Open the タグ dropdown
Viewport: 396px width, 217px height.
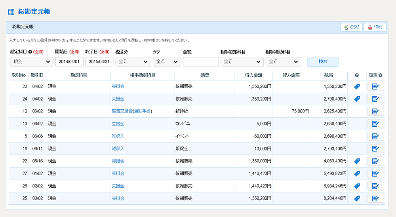point(167,62)
